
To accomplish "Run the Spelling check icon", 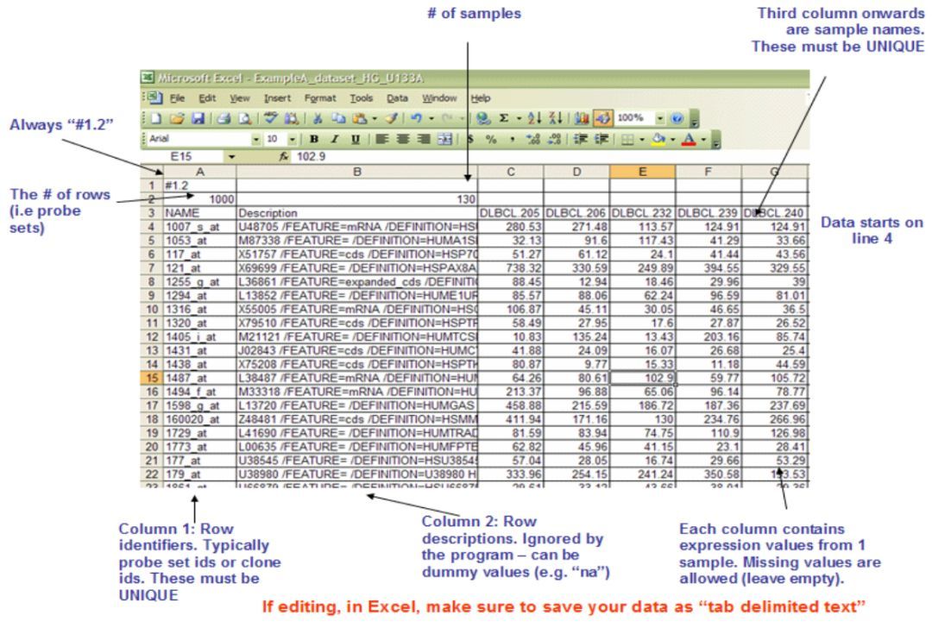I will tap(271, 117).
